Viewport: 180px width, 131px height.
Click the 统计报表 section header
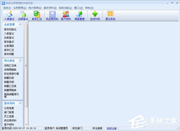pyautogui.click(x=12, y=61)
